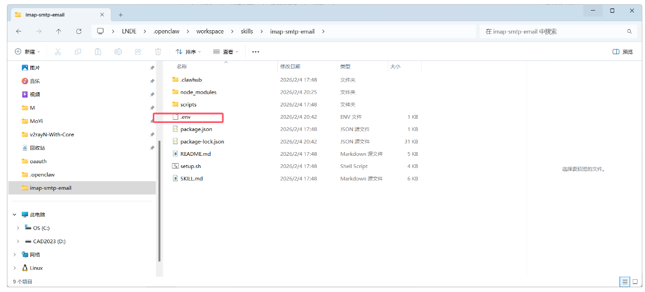The width and height of the screenshot is (645, 292).
Task: Click skills in the breadcrumb path
Action: 247,31
